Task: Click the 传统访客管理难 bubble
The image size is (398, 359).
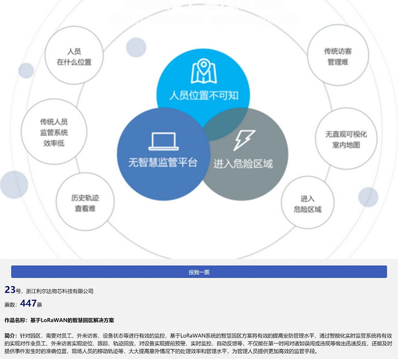Action: pyautogui.click(x=338, y=57)
